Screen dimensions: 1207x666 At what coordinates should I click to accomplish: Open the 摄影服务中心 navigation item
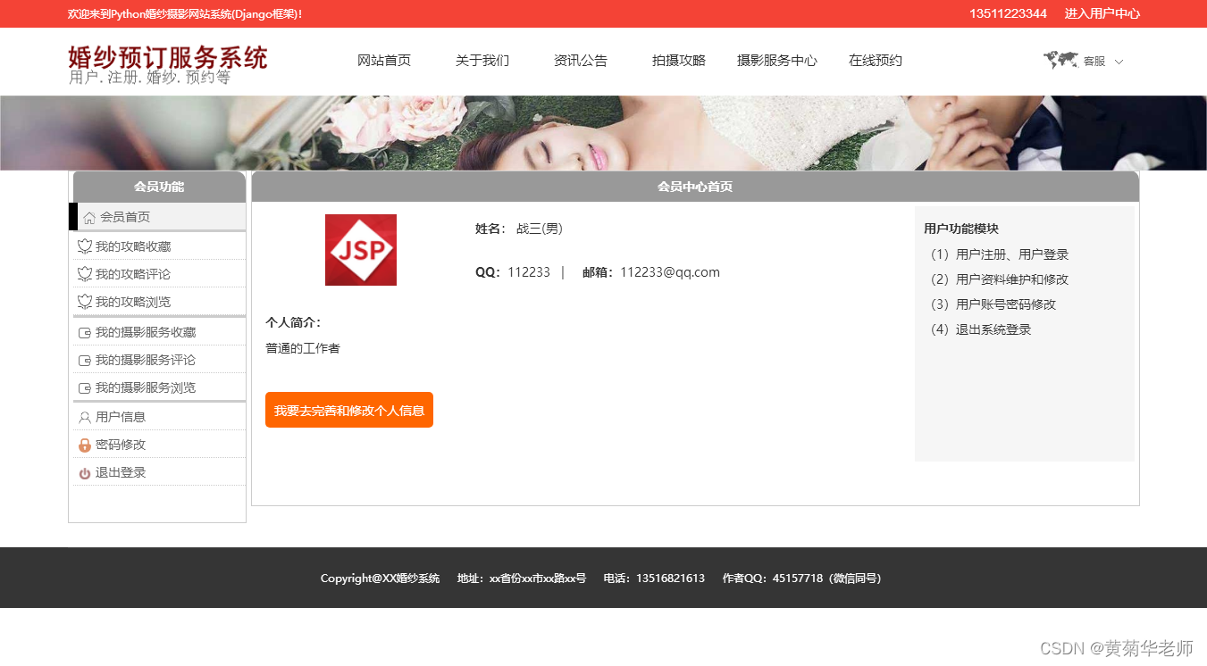pyautogui.click(x=776, y=60)
